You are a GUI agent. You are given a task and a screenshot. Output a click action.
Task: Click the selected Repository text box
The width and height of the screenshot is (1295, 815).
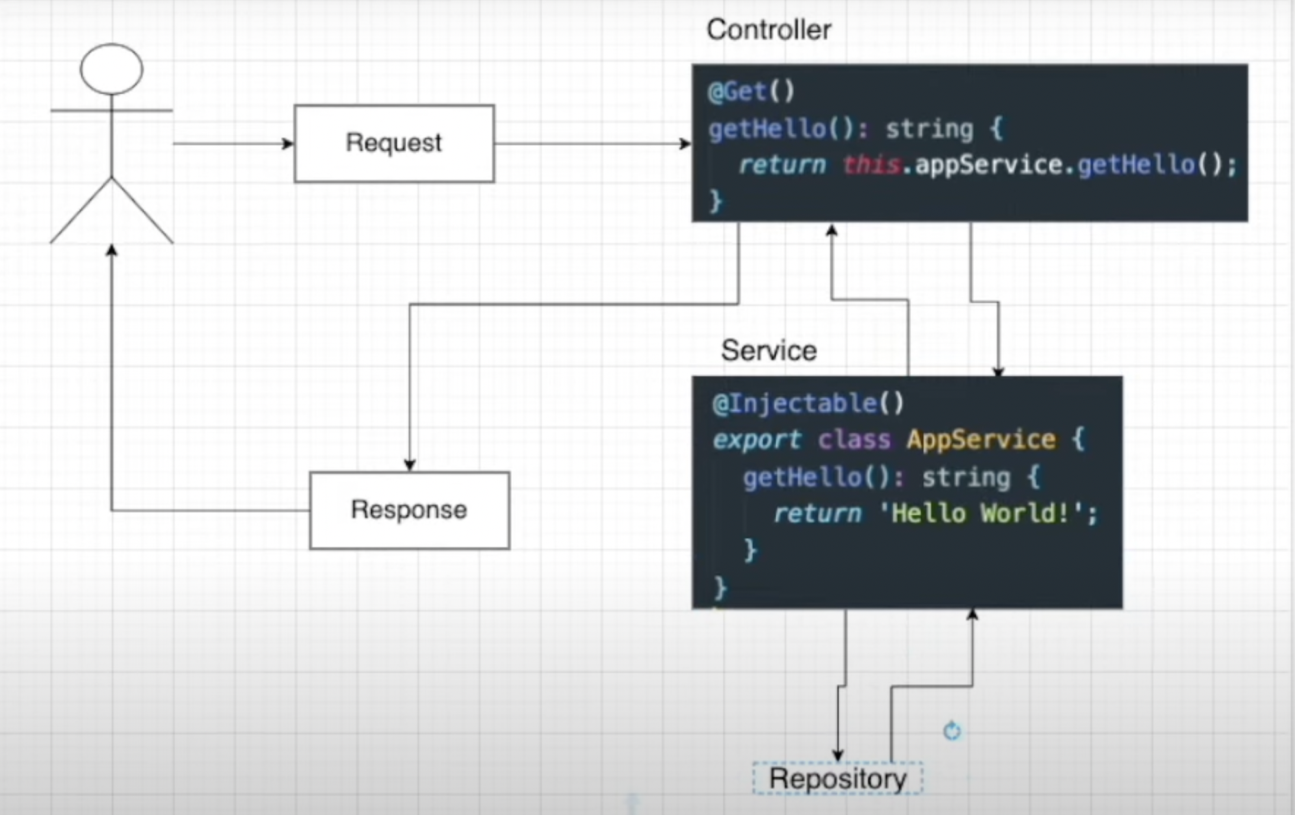tap(837, 779)
